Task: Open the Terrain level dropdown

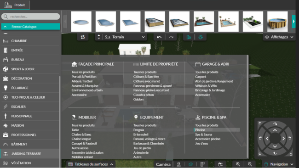Action: point(125,37)
